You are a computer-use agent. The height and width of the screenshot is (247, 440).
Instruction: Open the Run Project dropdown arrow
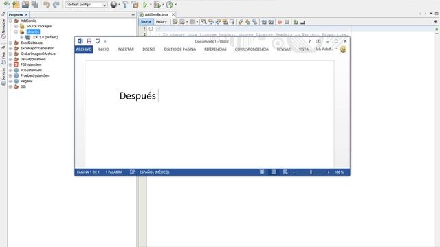151,5
